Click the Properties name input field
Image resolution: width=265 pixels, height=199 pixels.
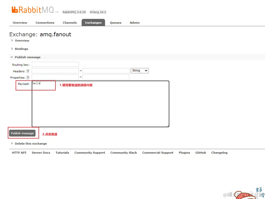55,77
